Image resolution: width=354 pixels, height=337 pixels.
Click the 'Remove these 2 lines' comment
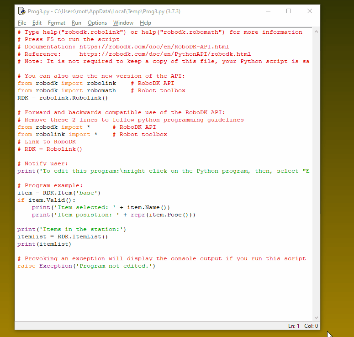(x=131, y=120)
